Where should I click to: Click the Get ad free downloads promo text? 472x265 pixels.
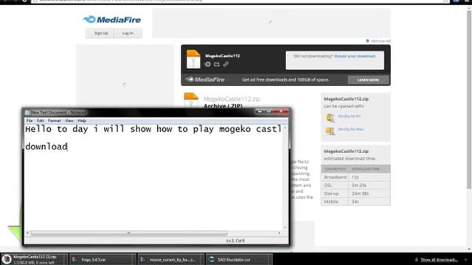[285, 79]
